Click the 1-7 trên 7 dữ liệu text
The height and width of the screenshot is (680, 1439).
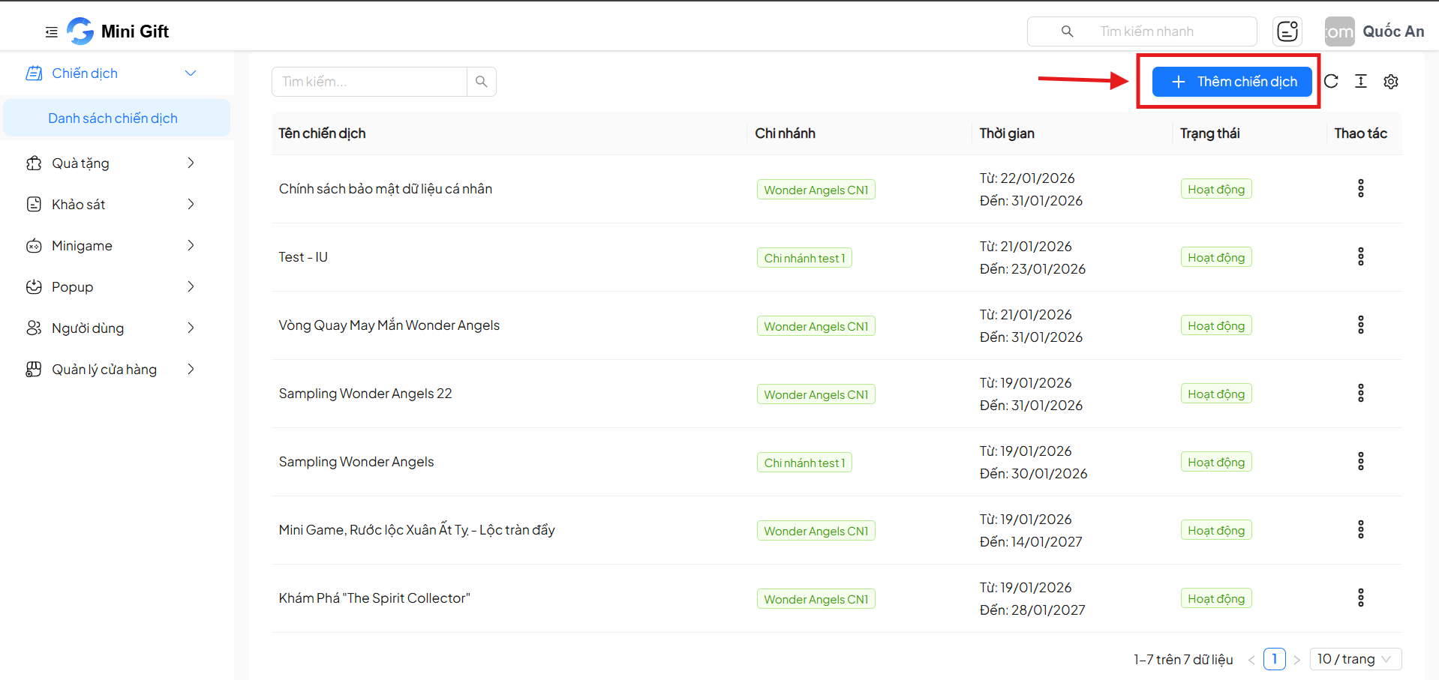(x=1183, y=660)
